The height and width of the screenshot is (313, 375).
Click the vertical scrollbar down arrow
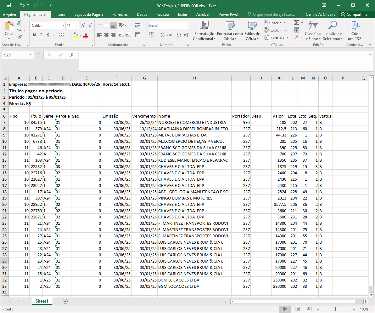tap(371, 295)
